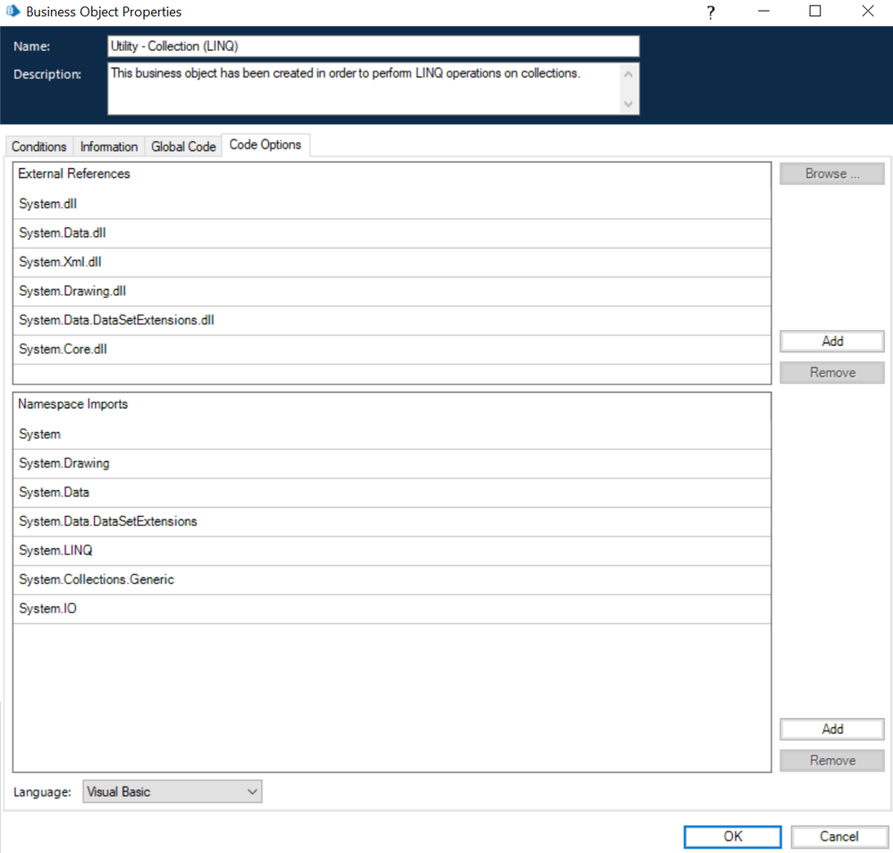The image size is (893, 853).
Task: Select the System.LINQ namespace row
Action: (392, 551)
